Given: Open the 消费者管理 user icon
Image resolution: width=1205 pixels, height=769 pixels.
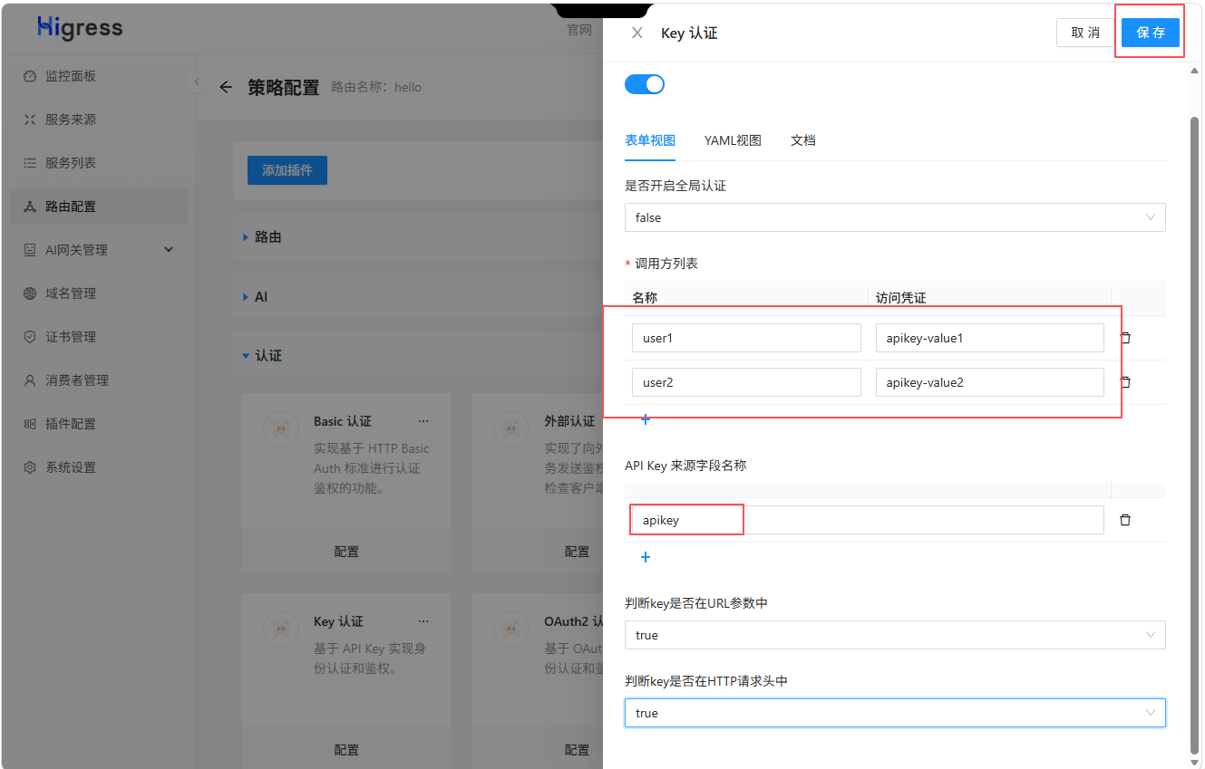Looking at the screenshot, I should pos(30,380).
